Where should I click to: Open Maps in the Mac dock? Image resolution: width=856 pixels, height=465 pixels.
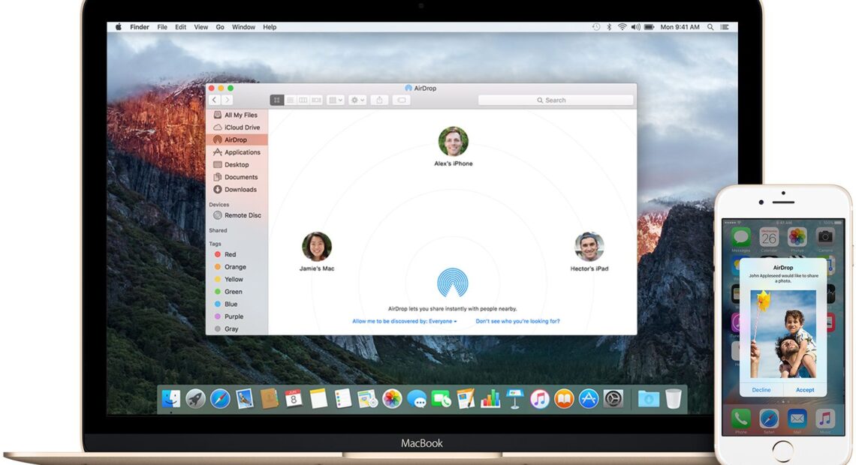(367, 399)
